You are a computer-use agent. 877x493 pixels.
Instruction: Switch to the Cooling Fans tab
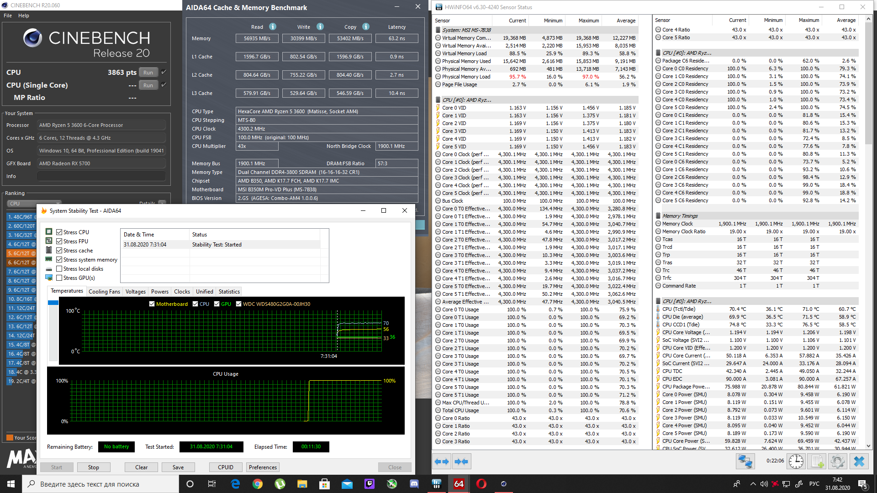[x=104, y=292]
